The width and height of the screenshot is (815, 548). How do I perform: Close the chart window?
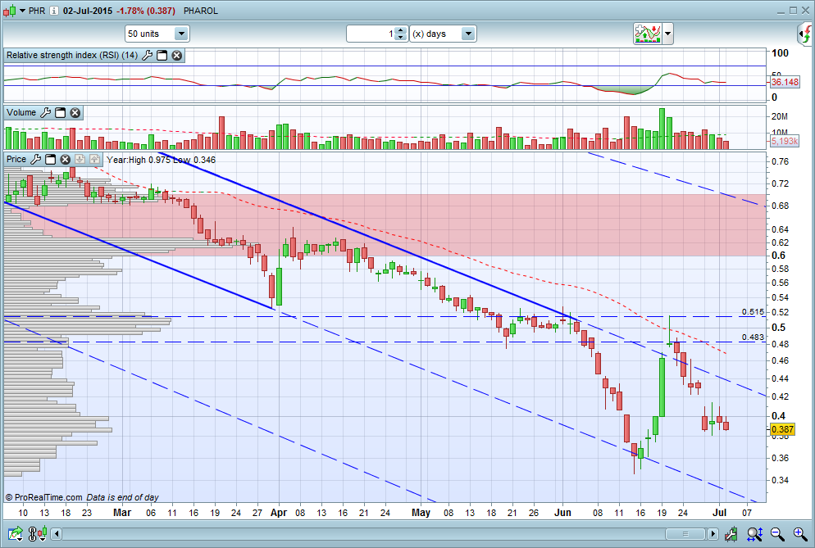pos(805,11)
